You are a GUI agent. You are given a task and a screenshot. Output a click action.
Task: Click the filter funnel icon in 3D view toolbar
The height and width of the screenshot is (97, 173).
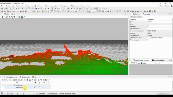[14, 17]
